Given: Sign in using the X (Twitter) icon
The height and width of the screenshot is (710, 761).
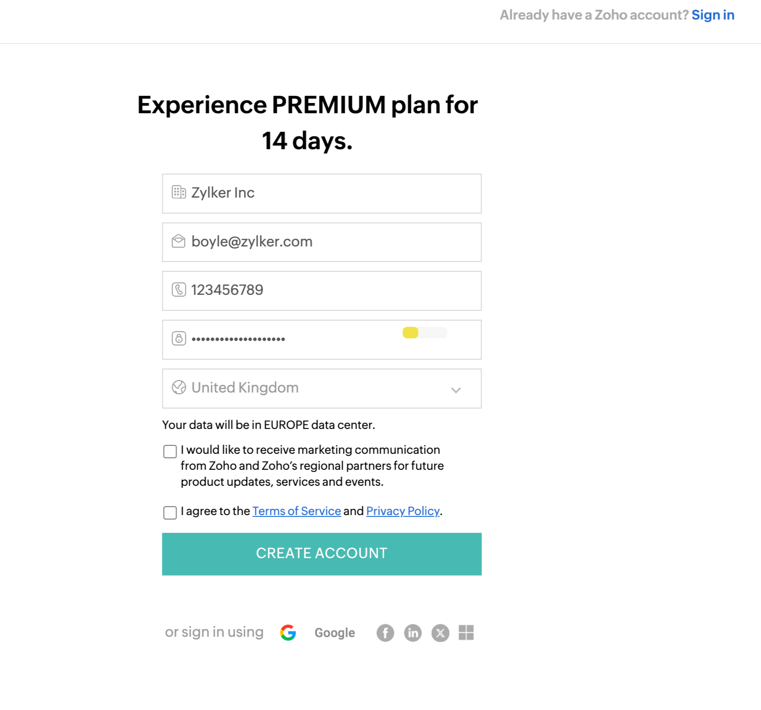Looking at the screenshot, I should 440,633.
